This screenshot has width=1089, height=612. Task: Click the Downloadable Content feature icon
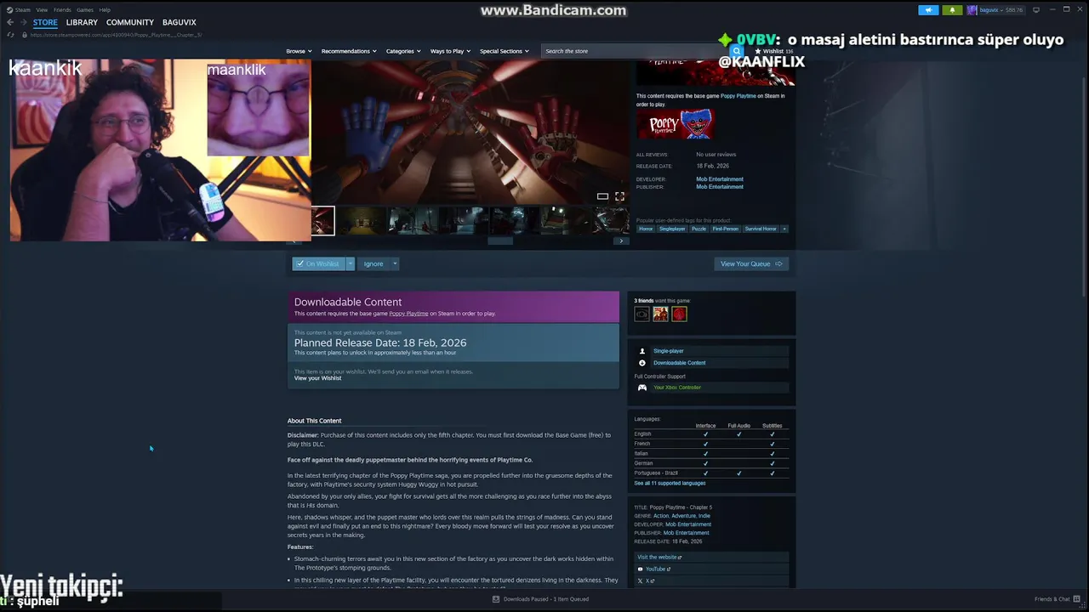click(x=642, y=363)
